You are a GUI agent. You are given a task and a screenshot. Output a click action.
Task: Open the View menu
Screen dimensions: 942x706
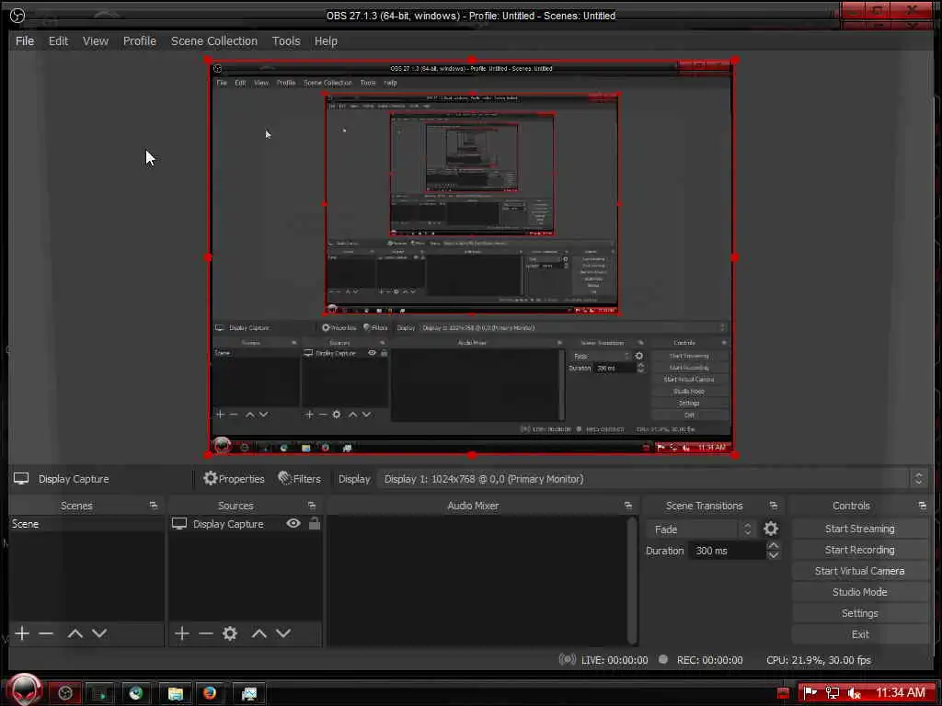click(x=96, y=40)
